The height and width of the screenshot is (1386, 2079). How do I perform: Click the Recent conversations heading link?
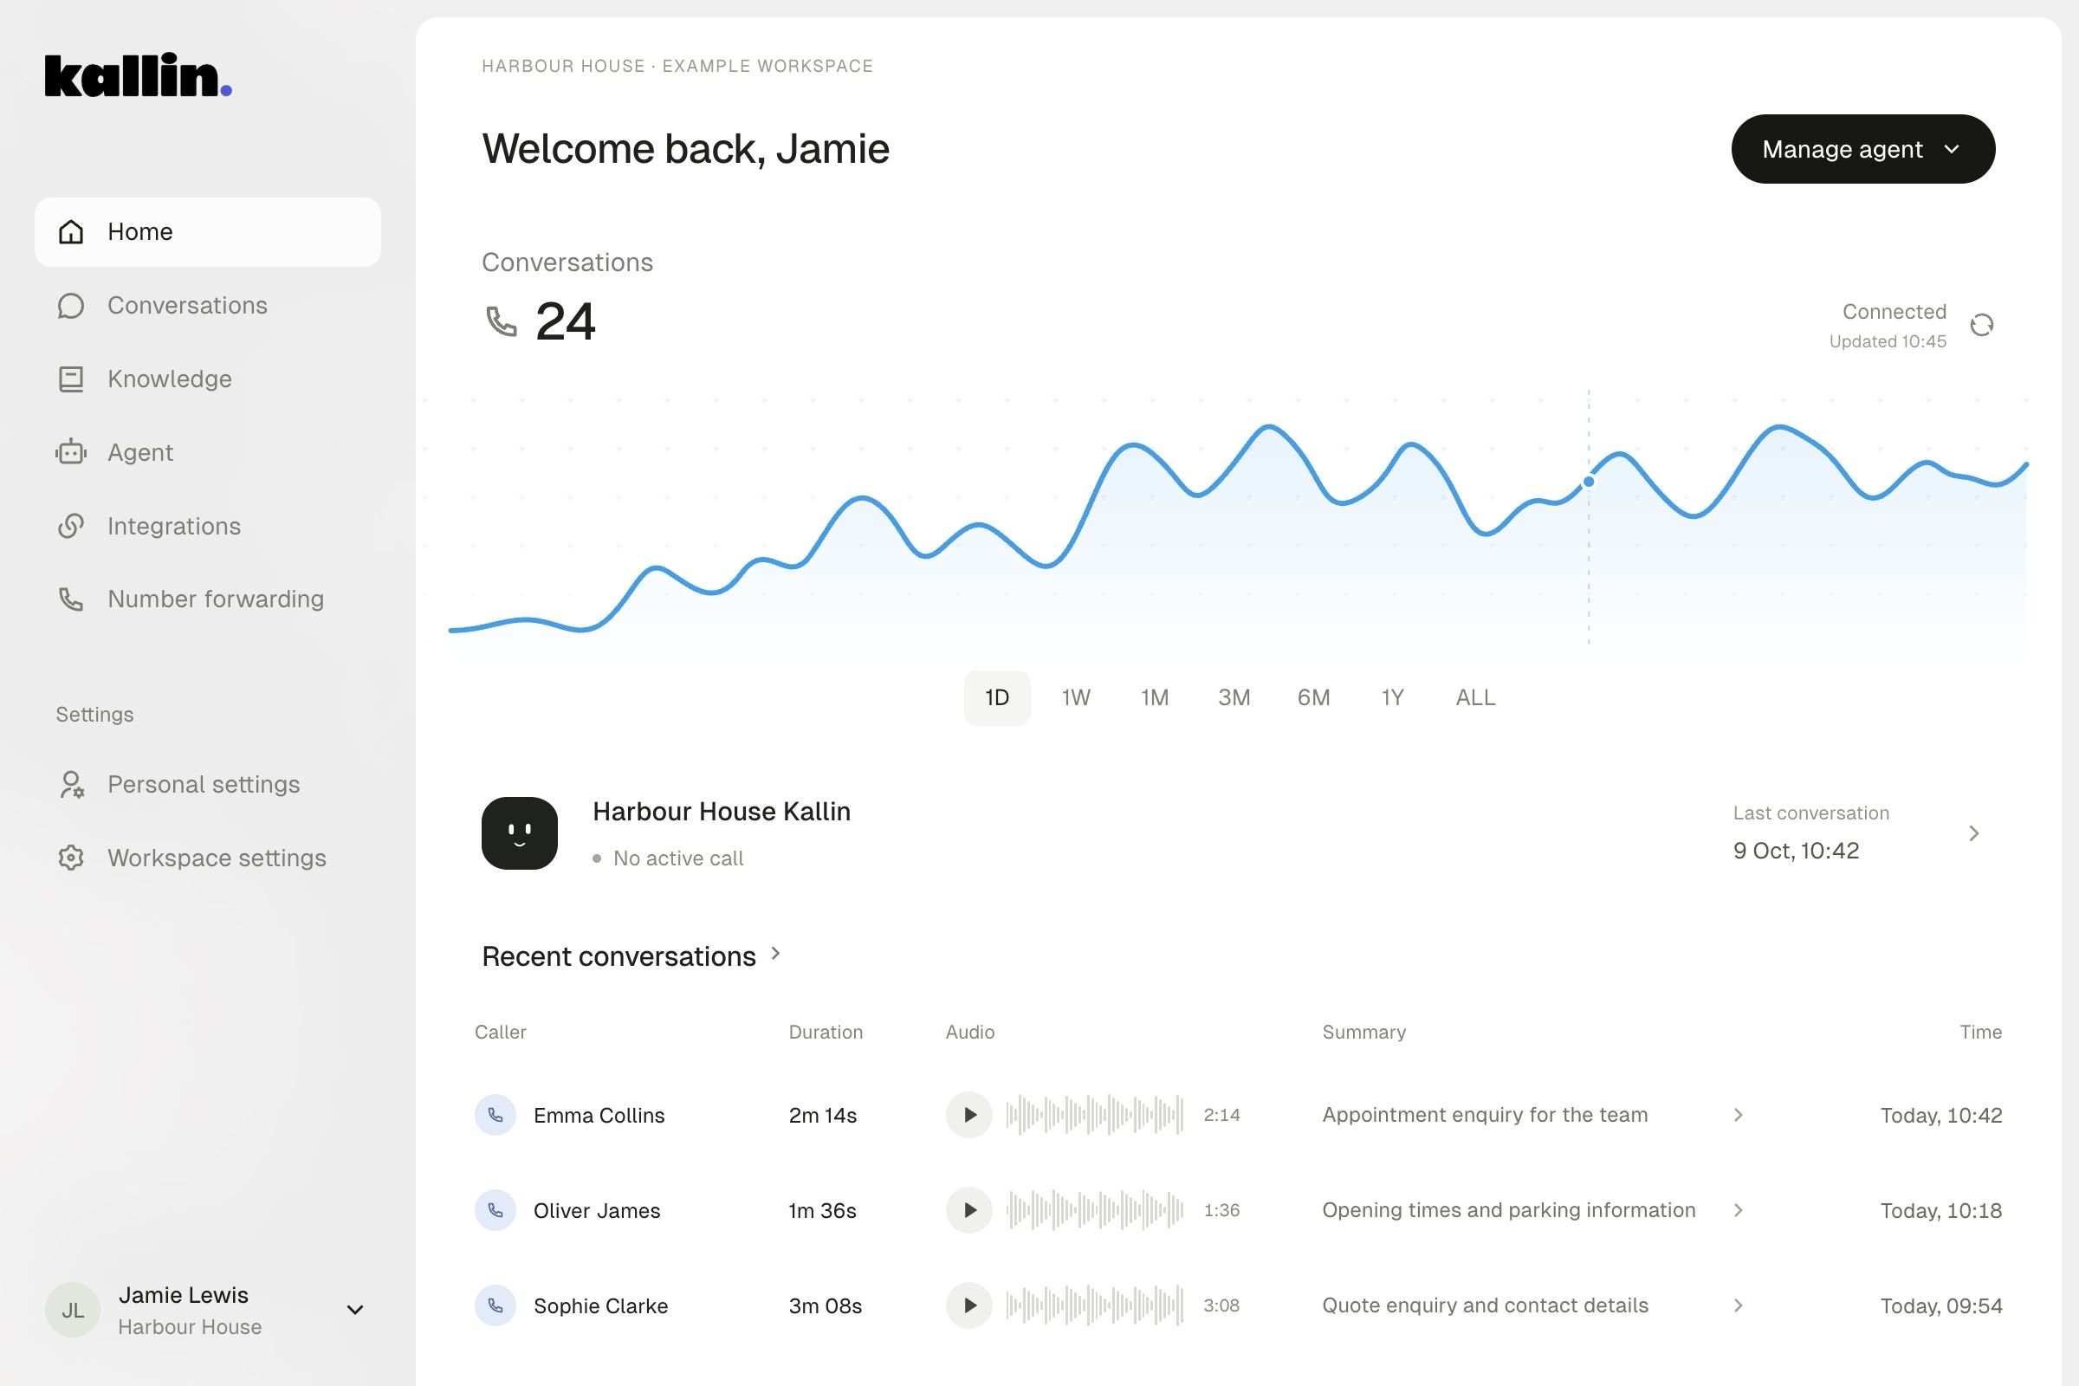click(619, 956)
